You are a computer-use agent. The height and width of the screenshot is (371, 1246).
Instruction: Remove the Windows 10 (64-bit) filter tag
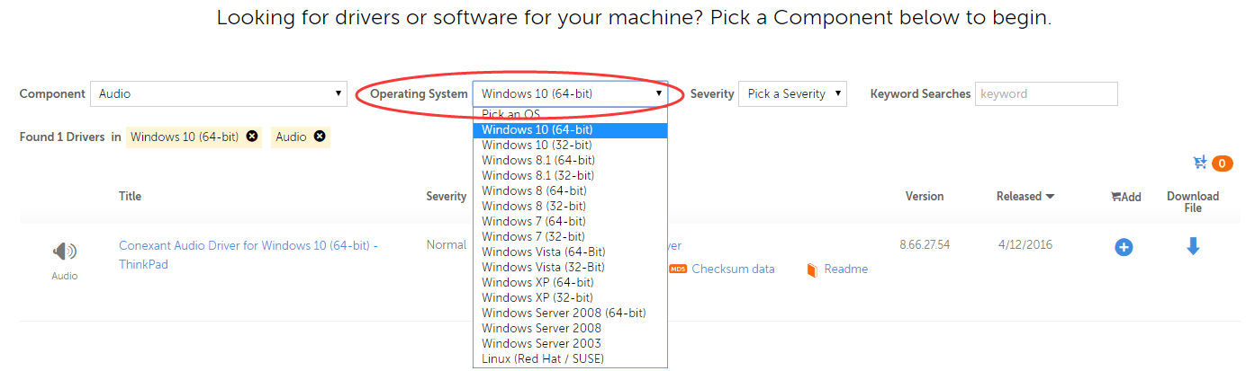point(252,137)
